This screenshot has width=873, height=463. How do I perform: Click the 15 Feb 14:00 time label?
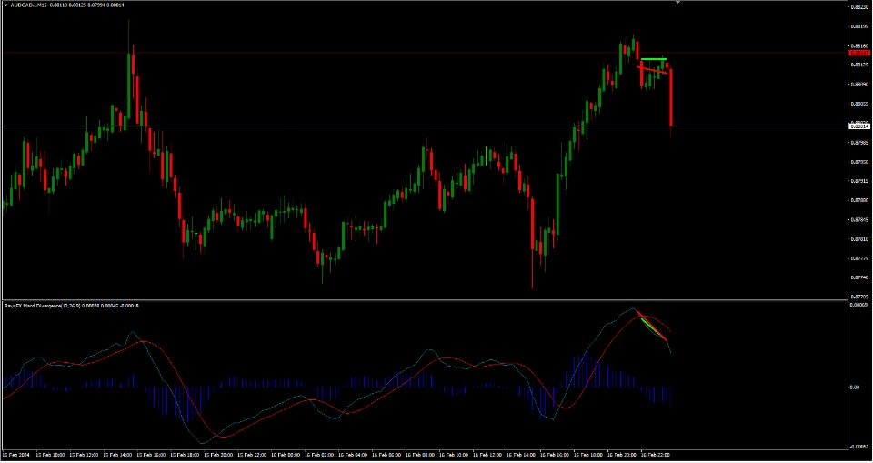pyautogui.click(x=117, y=455)
